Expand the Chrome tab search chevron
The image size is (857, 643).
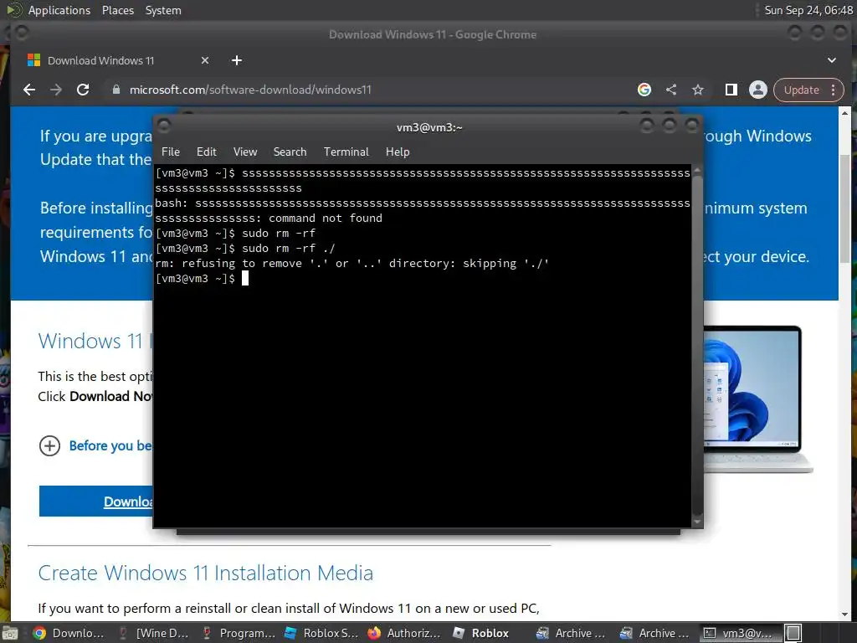(832, 60)
